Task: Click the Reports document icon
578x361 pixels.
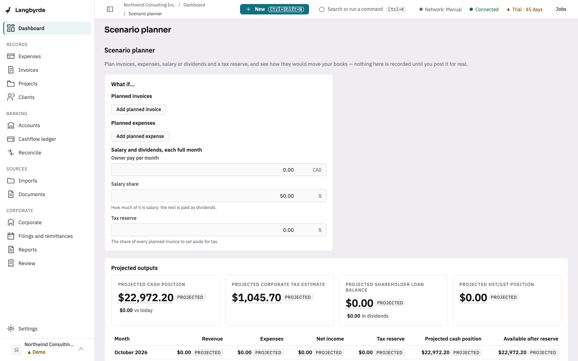Action: coord(11,249)
